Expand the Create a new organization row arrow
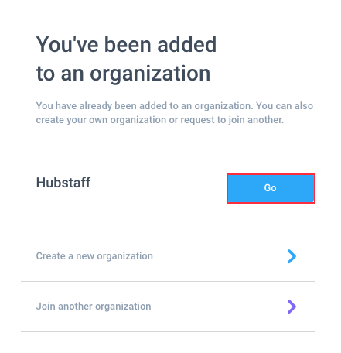341x353 pixels. [292, 256]
